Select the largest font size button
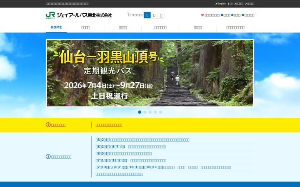 pyautogui.click(x=161, y=15)
